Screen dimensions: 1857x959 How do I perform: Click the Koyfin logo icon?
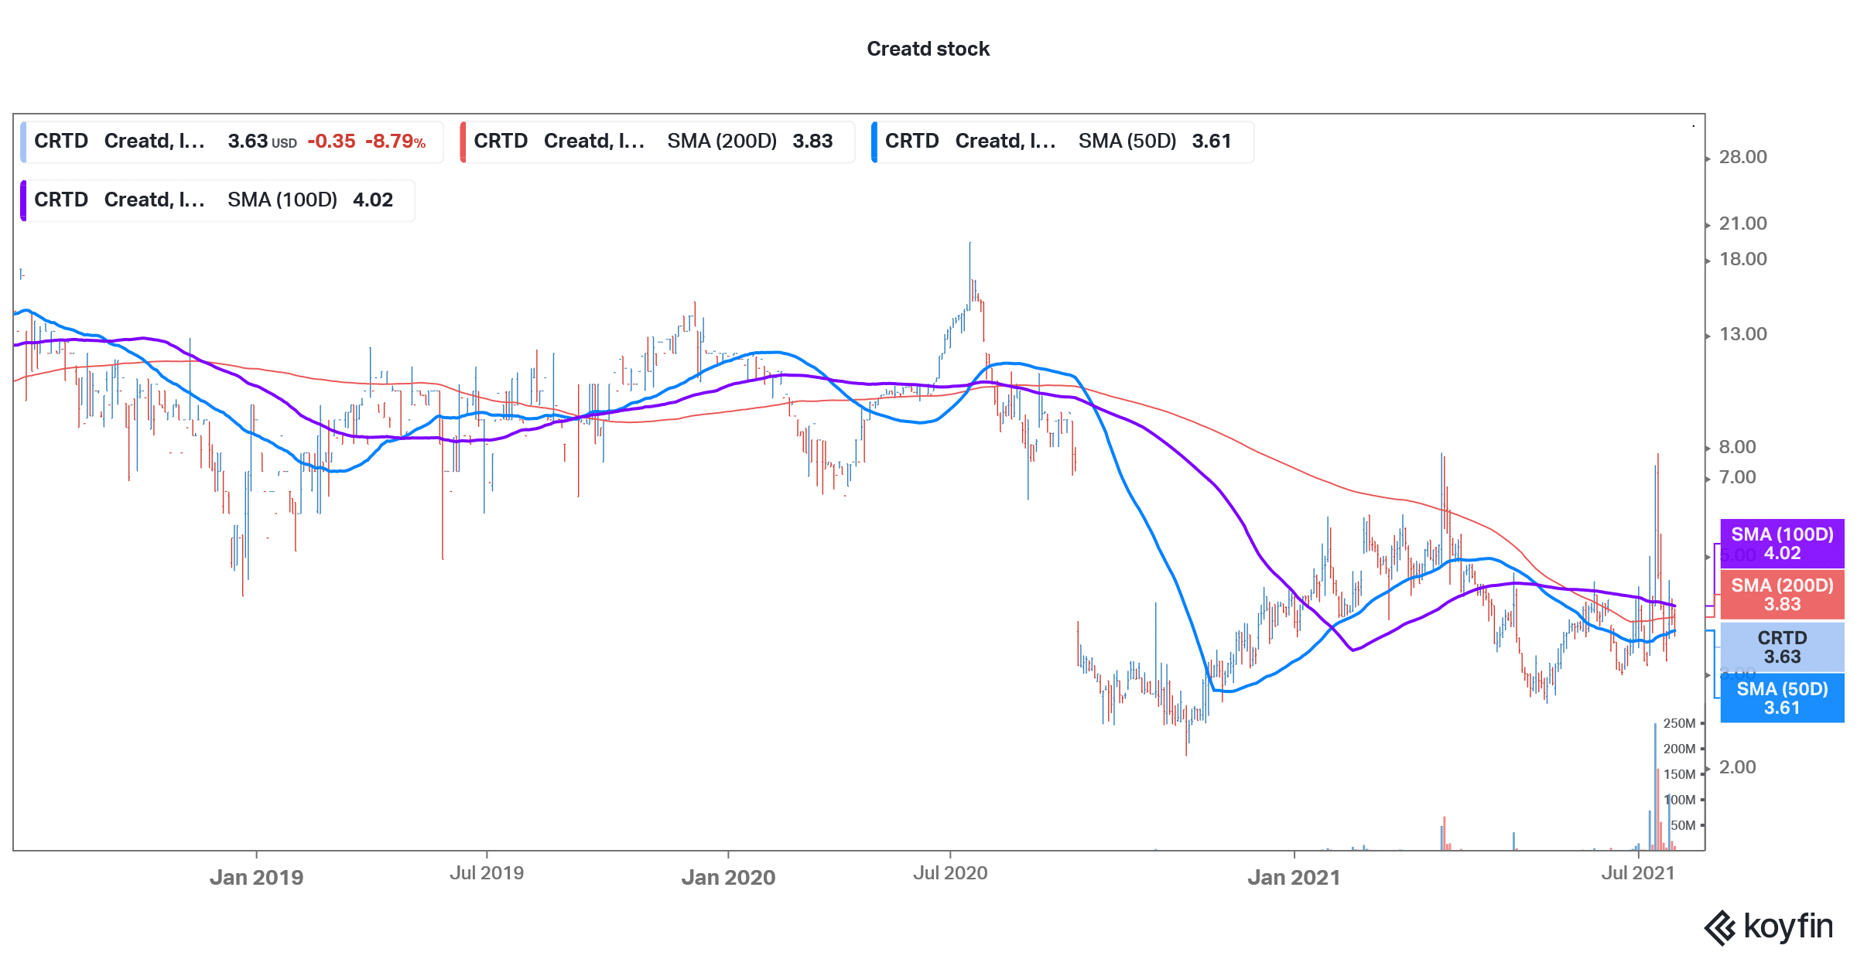point(1720,928)
